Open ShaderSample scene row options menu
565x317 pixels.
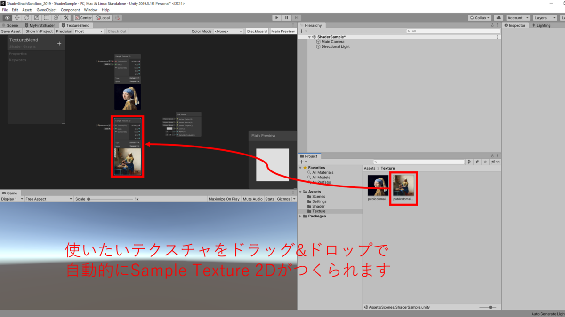498,37
